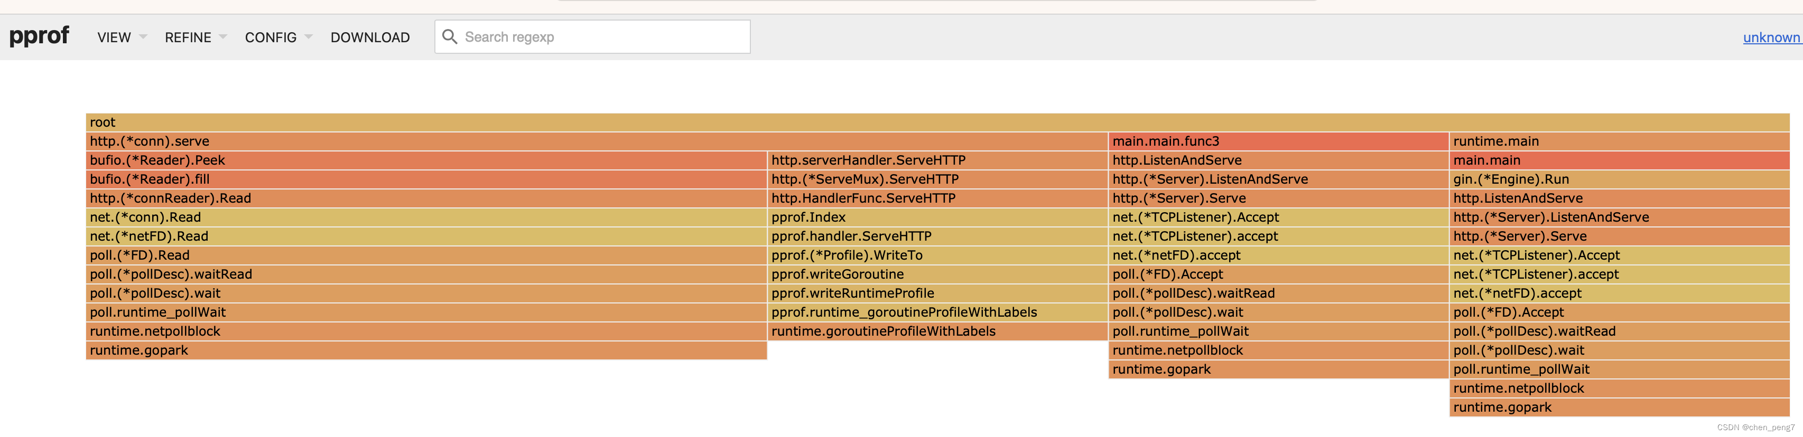The image size is (1803, 437).
Task: Select the gin.(*Engine).Run frame
Action: click(x=1620, y=179)
